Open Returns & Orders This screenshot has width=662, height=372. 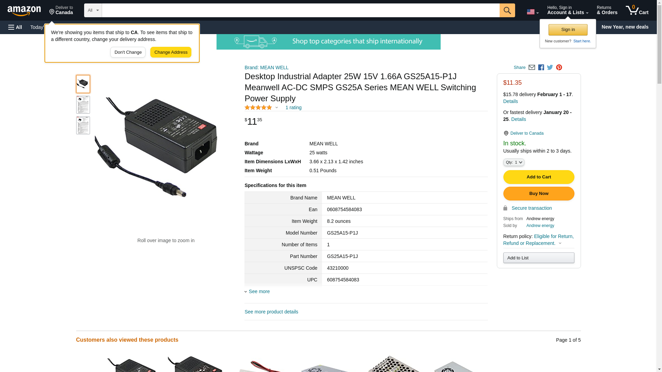[x=607, y=10]
